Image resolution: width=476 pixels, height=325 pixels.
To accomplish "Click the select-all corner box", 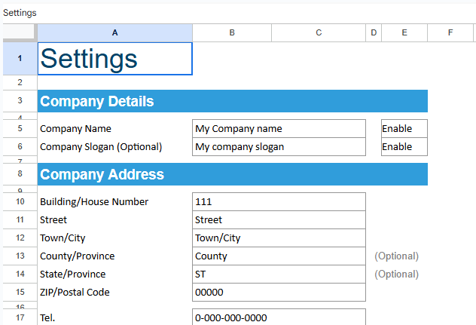I will (x=19, y=32).
